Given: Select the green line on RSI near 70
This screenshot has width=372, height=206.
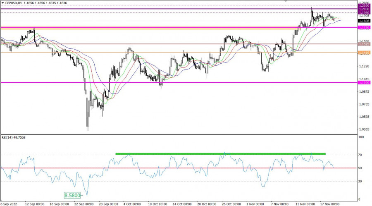Looking at the screenshot, I should tap(220, 154).
